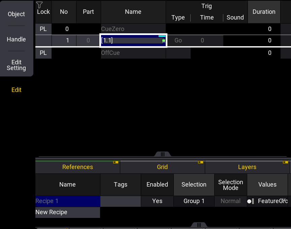The height and width of the screenshot is (229, 291).
Task: Click the yellow indicator on Grid tab
Action: (x=200, y=162)
